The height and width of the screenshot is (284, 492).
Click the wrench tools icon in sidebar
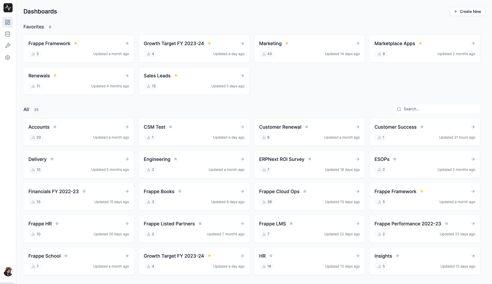pos(8,45)
